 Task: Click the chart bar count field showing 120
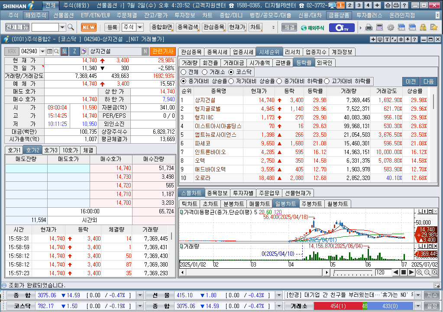click(x=383, y=273)
